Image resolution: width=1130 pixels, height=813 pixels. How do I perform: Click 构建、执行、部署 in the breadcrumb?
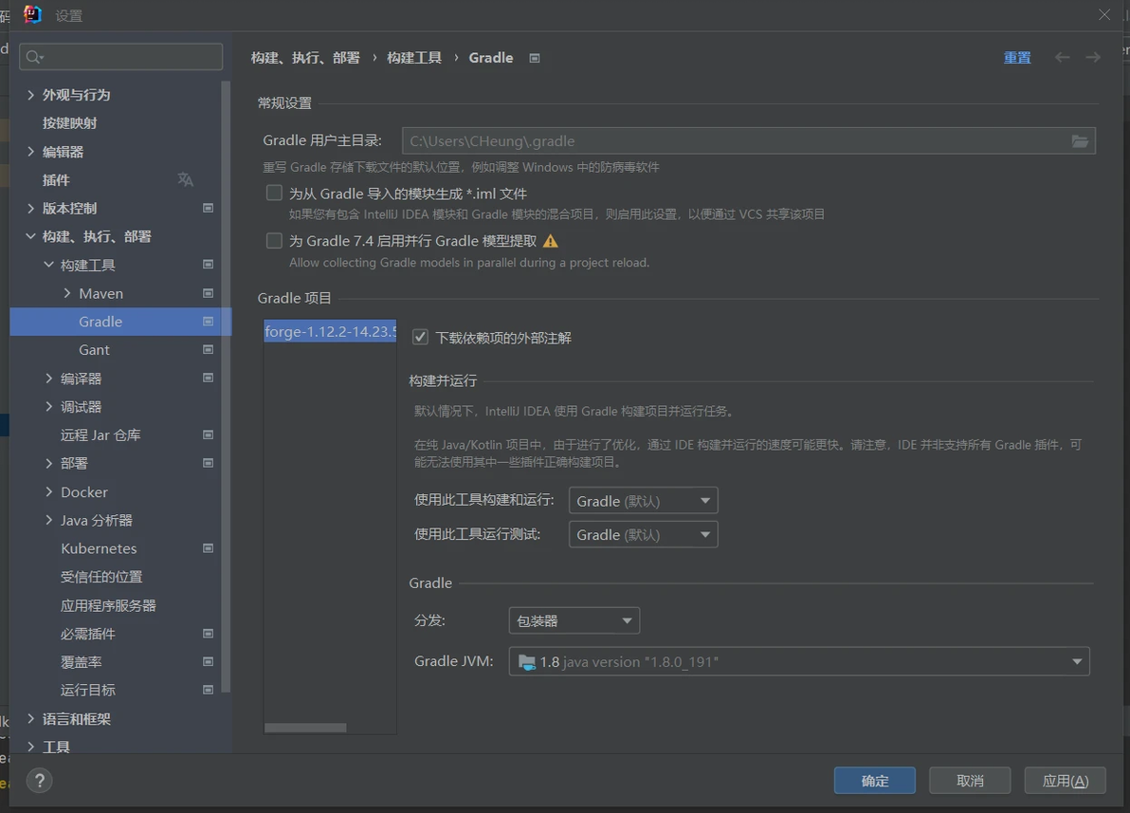(x=305, y=58)
